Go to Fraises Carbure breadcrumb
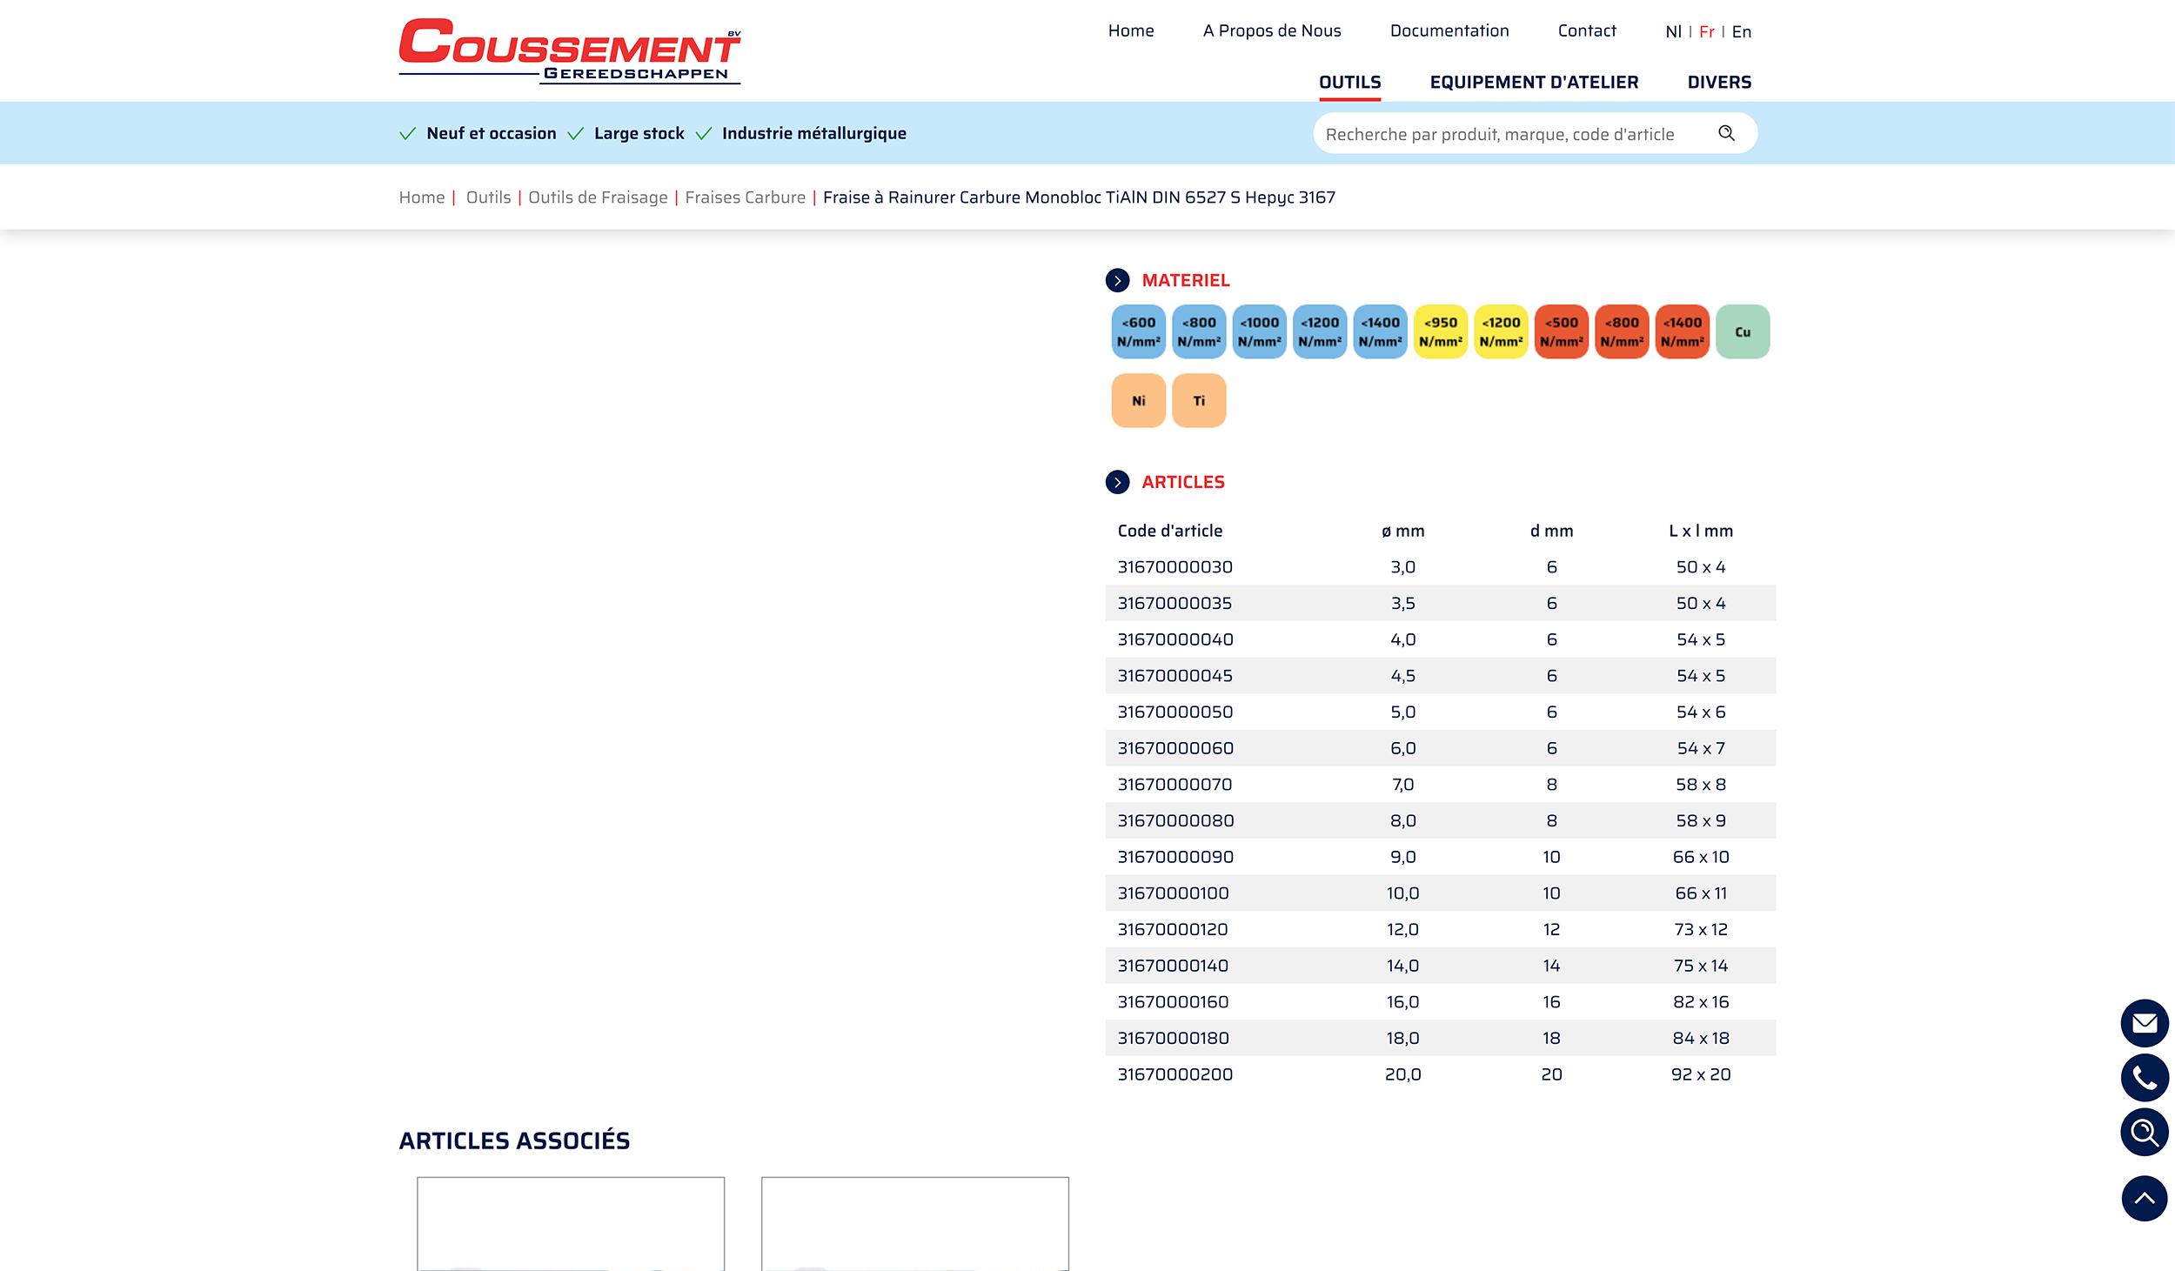Image resolution: width=2175 pixels, height=1271 pixels. point(745,197)
